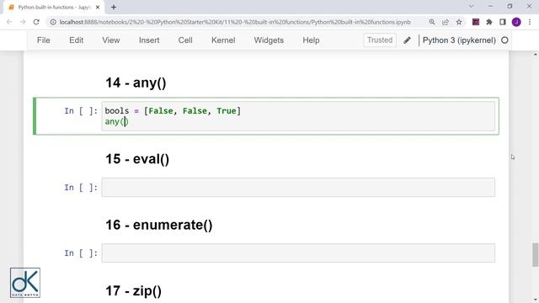Restore down the browser window
Image resolution: width=539 pixels, height=303 pixels.
(x=510, y=6)
